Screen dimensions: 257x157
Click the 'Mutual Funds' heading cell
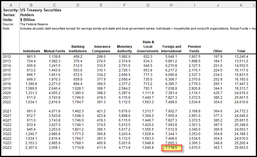[54, 51]
